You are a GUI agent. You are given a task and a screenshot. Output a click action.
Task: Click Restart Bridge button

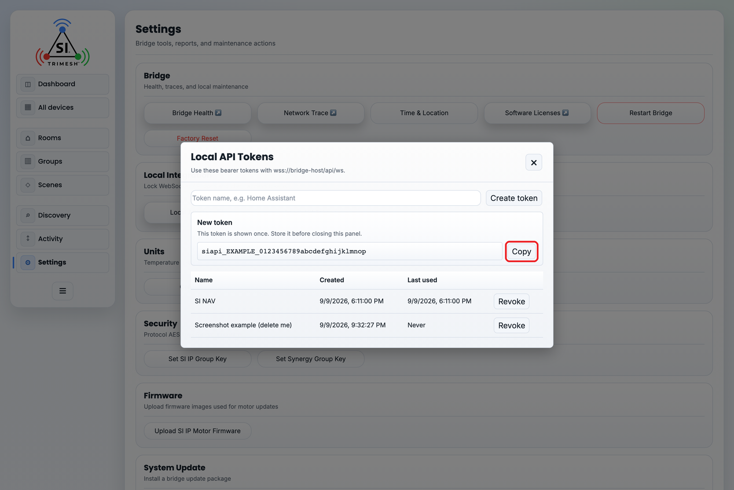pos(651,113)
